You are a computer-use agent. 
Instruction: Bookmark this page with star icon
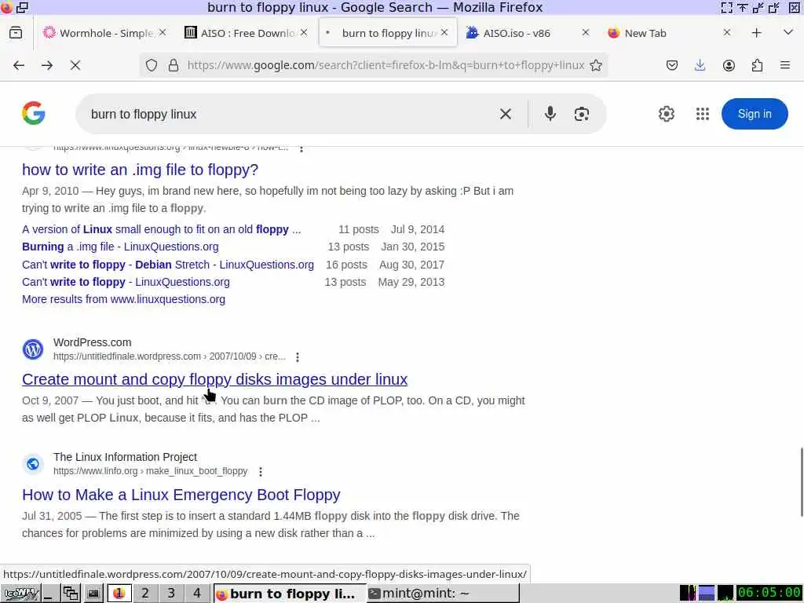[596, 65]
